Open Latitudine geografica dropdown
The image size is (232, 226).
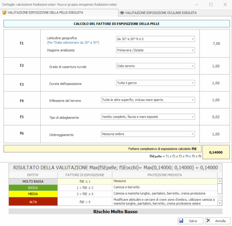[155, 39]
